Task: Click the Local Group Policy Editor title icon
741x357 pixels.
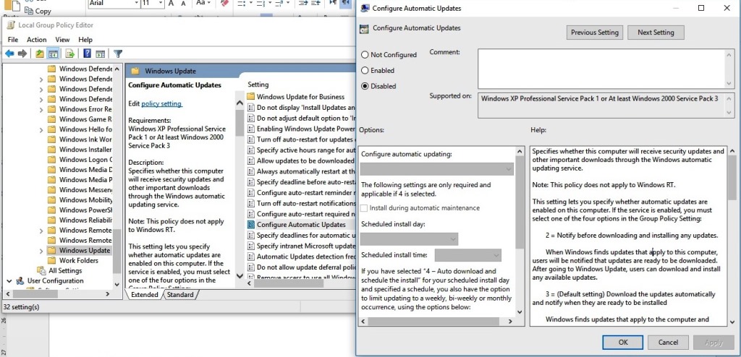Action: [x=11, y=25]
